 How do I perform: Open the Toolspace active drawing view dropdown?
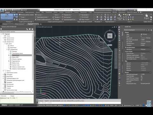tap(17, 32)
